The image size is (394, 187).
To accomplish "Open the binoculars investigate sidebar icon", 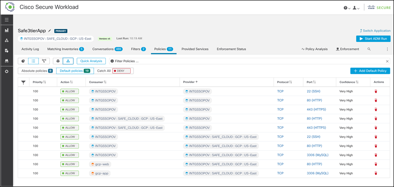I will point(6,61).
